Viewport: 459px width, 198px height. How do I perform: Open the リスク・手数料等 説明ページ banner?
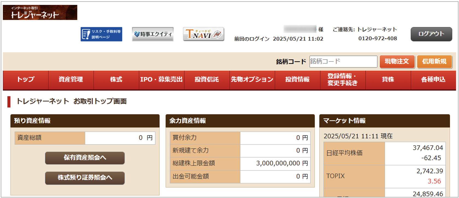[x=101, y=34]
